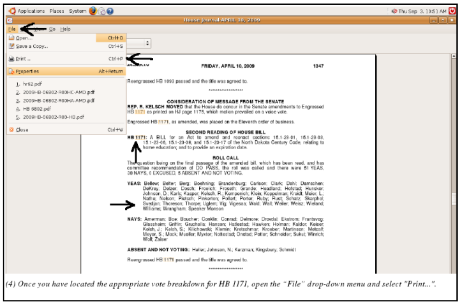Click the vertical scrollbar up arrow

452,56
